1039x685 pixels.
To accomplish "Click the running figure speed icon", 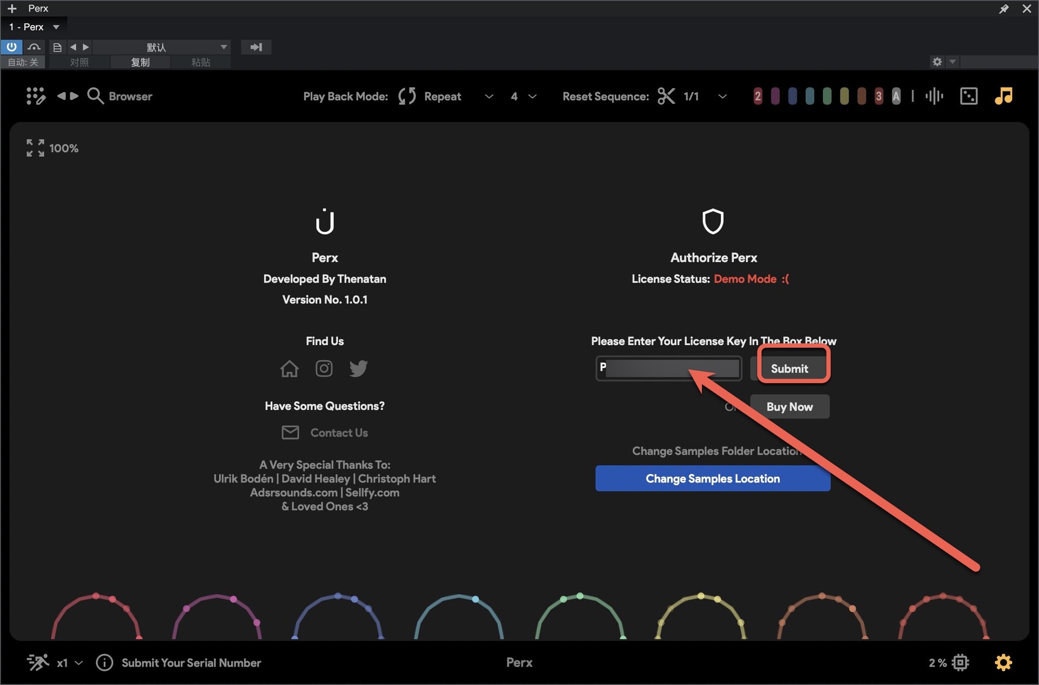I will pyautogui.click(x=37, y=662).
